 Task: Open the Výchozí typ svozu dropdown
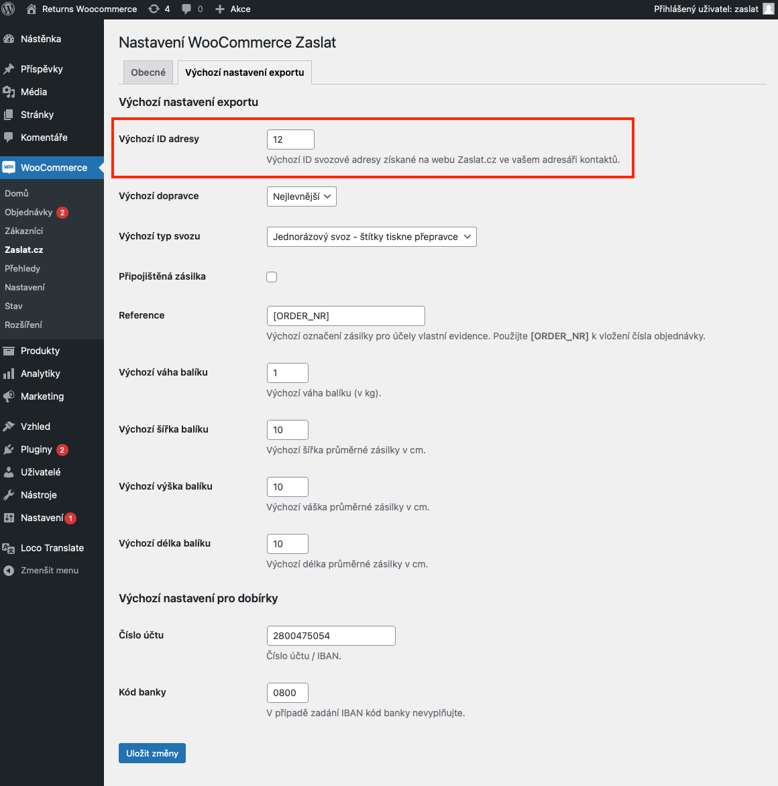pos(372,237)
